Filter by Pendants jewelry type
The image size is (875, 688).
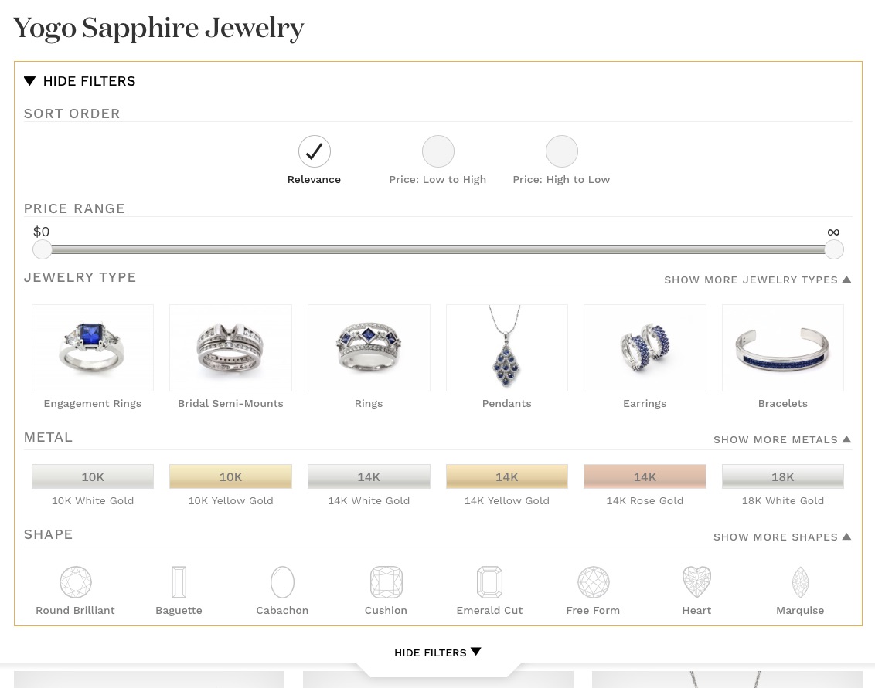click(507, 348)
